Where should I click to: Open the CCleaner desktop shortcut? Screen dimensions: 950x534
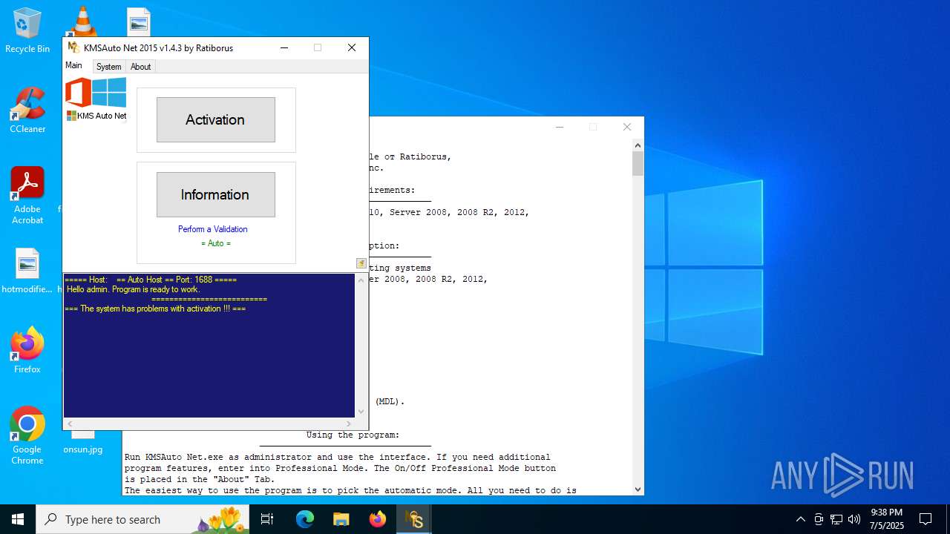tap(27, 111)
